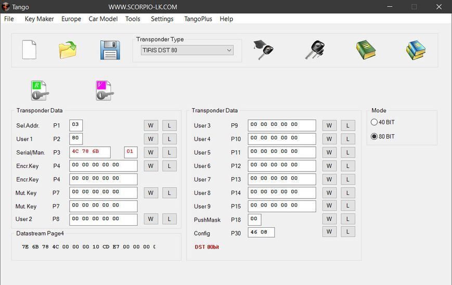Click the Sel.Addr. P1 field showing 03
This screenshot has height=285, width=452.
(76, 125)
